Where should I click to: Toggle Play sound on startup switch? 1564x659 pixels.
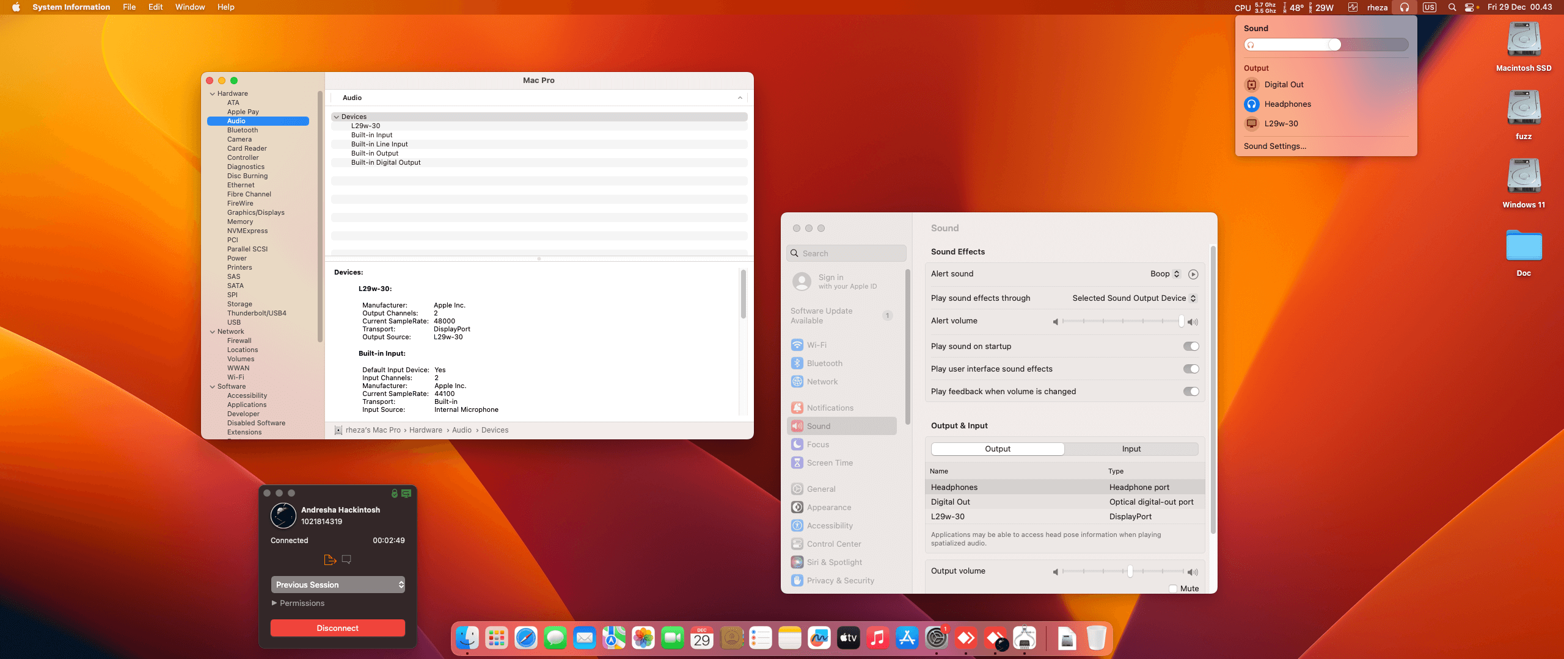(x=1191, y=347)
